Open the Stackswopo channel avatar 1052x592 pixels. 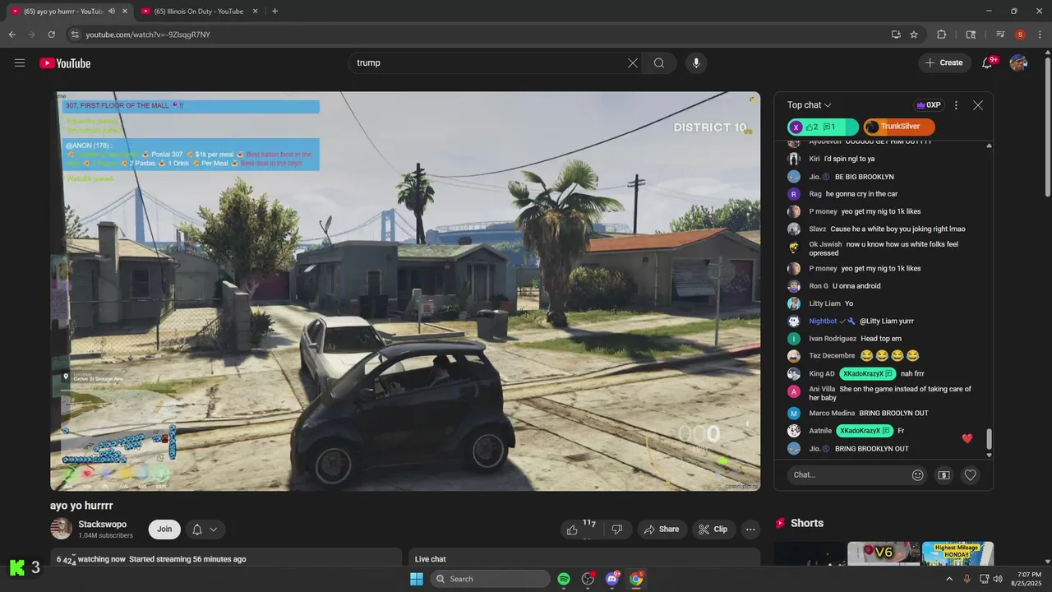pos(61,529)
